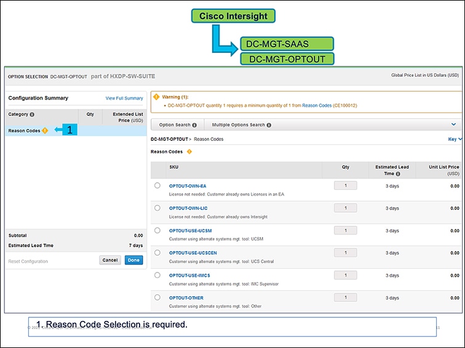Image resolution: width=465 pixels, height=348 pixels.
Task: Open the OPTOUT-USE-UCSCEN SKU link
Action: 193,253
